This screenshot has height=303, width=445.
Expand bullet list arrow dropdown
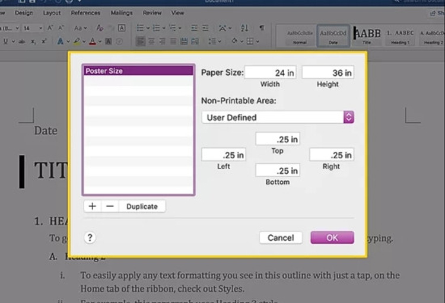148,28
